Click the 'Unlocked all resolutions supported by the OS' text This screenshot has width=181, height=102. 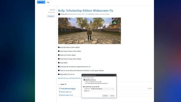pos(75,67)
